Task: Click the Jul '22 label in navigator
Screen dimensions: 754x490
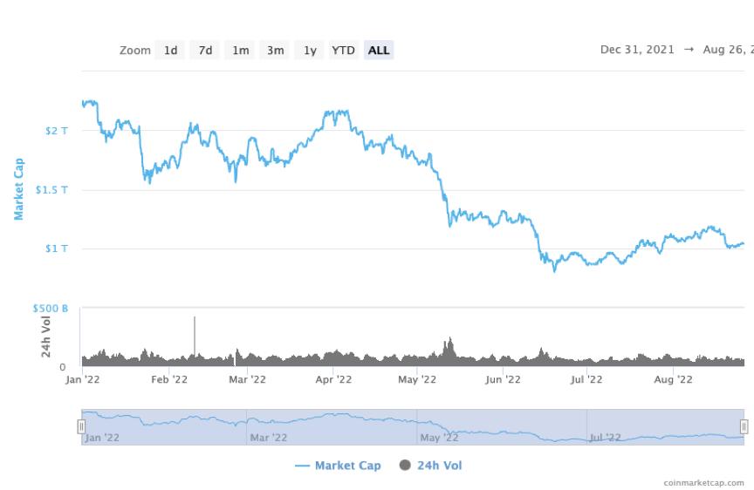Action: click(x=605, y=438)
